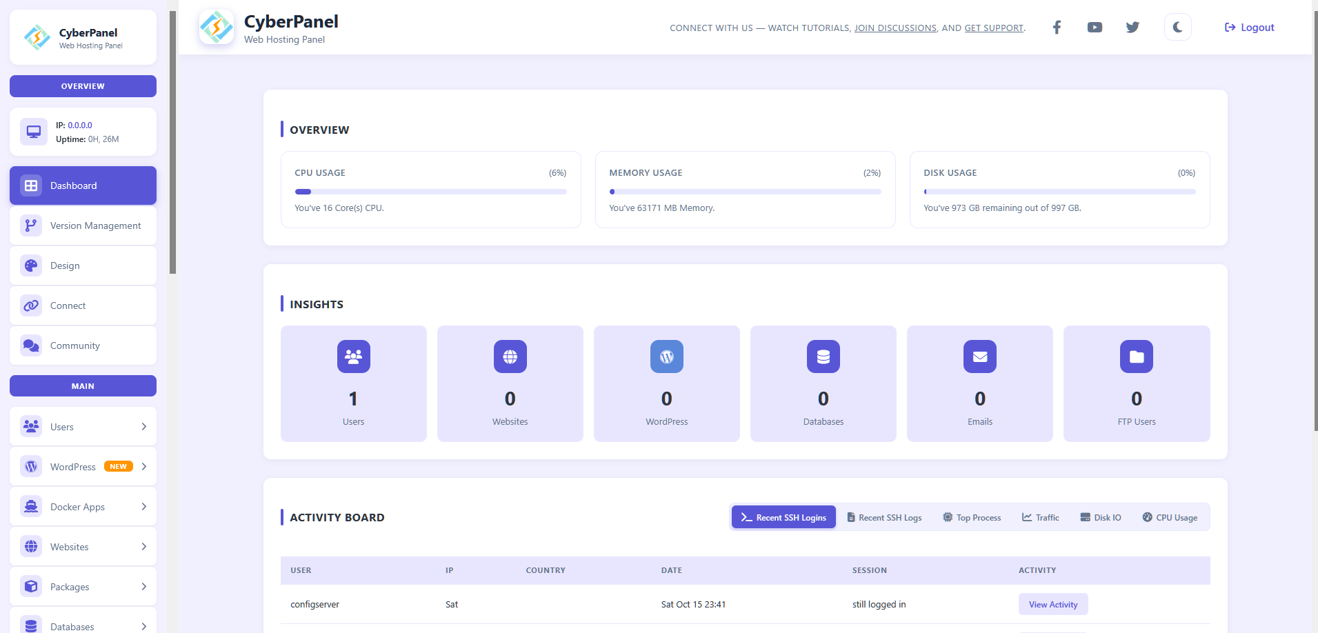This screenshot has width=1318, height=633.
Task: Click the Emails envelope icon
Action: 979,356
